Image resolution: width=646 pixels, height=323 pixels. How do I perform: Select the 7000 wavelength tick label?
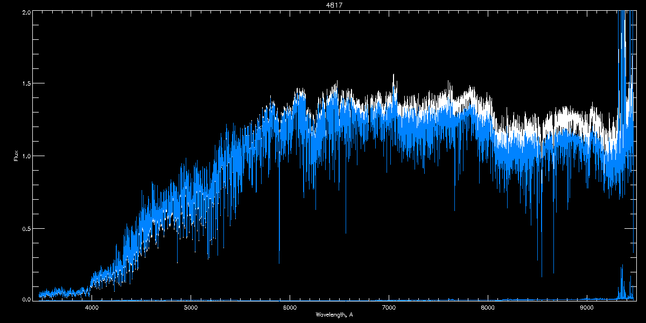coord(389,308)
